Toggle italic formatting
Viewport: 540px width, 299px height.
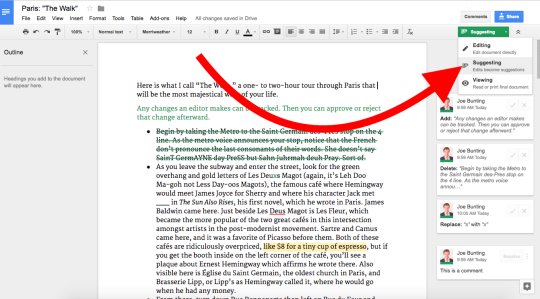[226, 31]
